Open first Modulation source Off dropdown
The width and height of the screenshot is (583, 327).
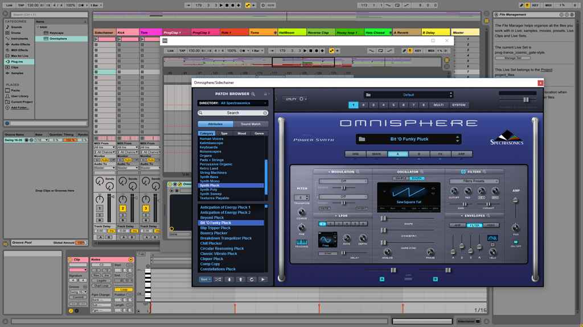tap(343, 181)
